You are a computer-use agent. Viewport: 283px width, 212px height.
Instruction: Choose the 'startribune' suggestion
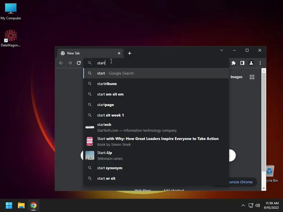click(156, 84)
